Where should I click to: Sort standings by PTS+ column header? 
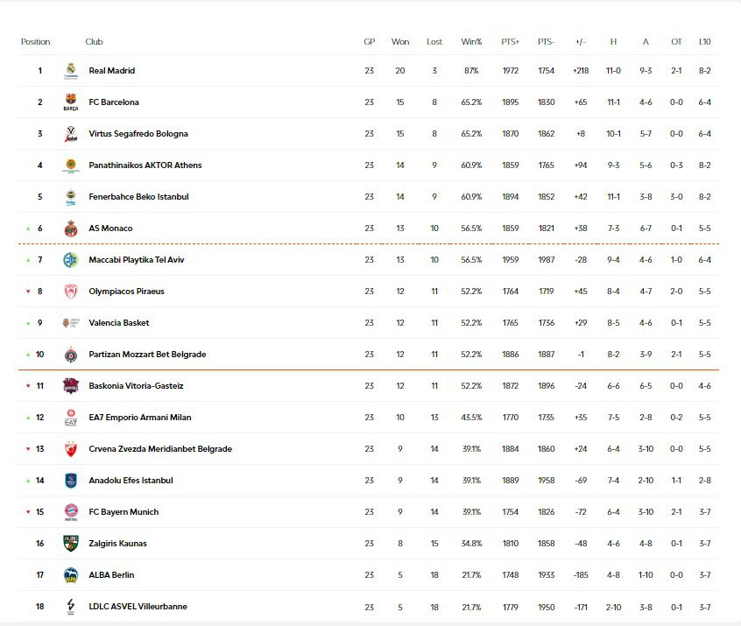(x=510, y=42)
